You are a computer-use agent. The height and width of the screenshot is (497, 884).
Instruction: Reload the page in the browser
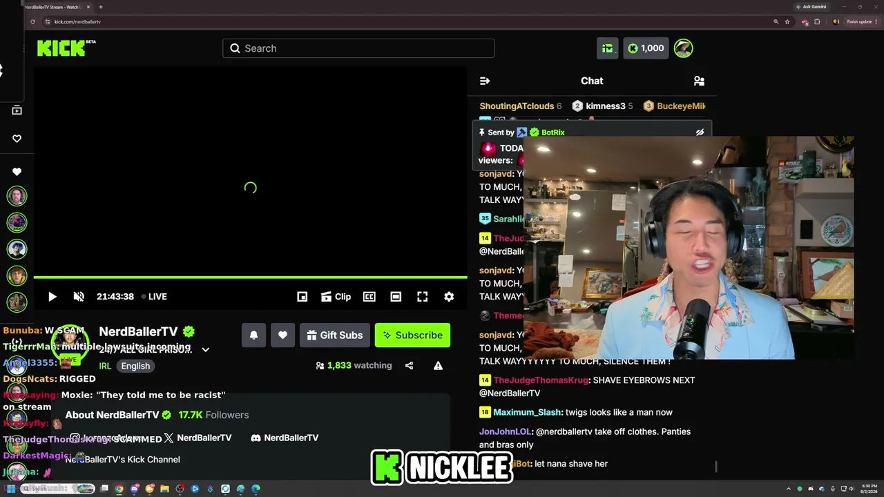tap(32, 21)
